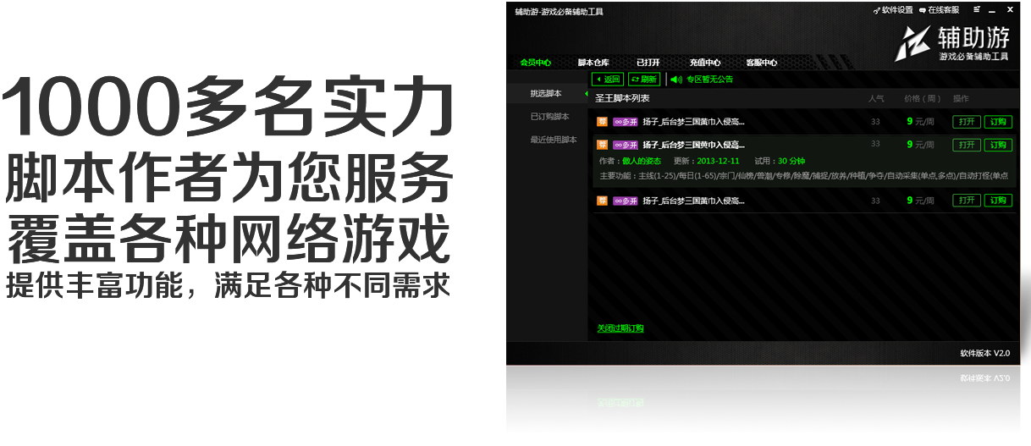
Task: Click the trial duration 30 分钟
Action: (791, 161)
